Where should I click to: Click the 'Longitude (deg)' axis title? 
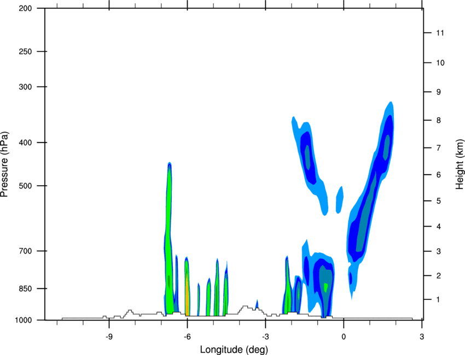pyautogui.click(x=234, y=350)
